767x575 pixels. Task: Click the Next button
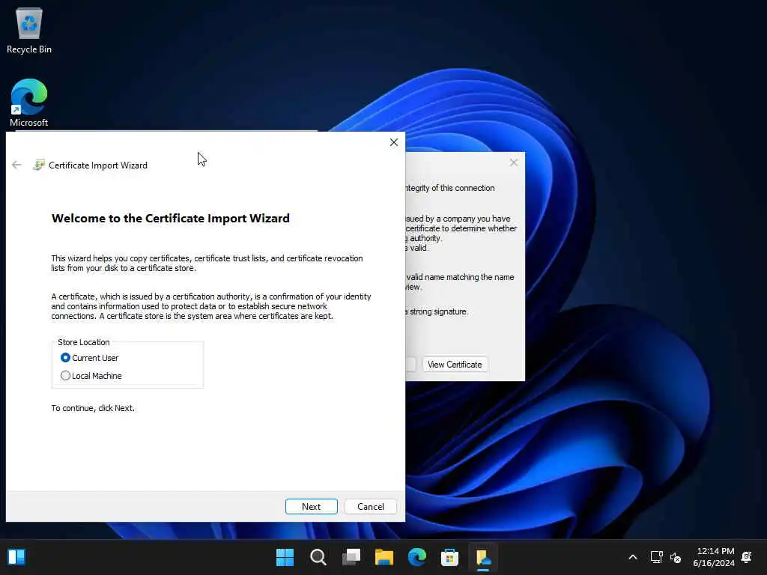coord(311,507)
